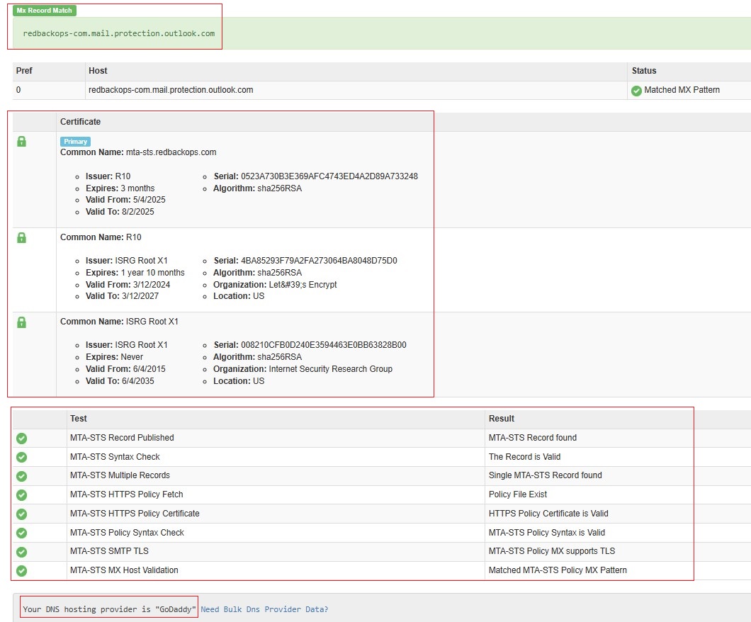Click the lock icon beside R10 certificate
This screenshot has height=622, width=751.
point(21,238)
